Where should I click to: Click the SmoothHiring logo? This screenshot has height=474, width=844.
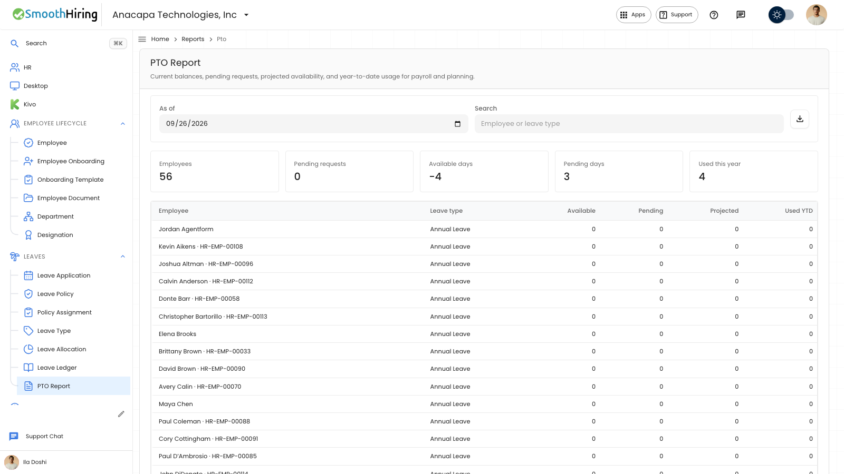point(55,15)
